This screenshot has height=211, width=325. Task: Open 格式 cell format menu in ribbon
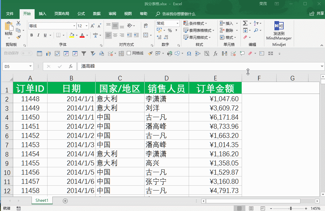228,37
